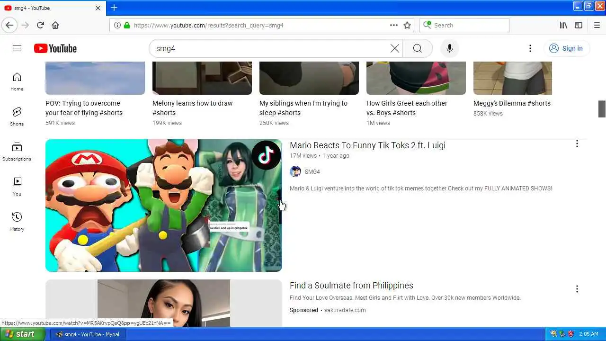Open short 'POV: Trying to overcome your fear of flying'
This screenshot has height=341, width=606.
point(84,108)
